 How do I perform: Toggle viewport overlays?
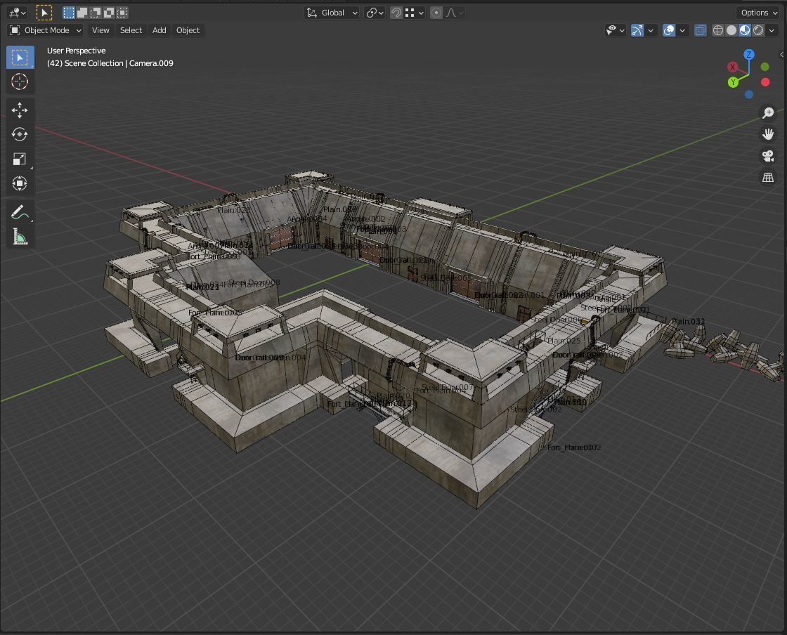point(668,31)
